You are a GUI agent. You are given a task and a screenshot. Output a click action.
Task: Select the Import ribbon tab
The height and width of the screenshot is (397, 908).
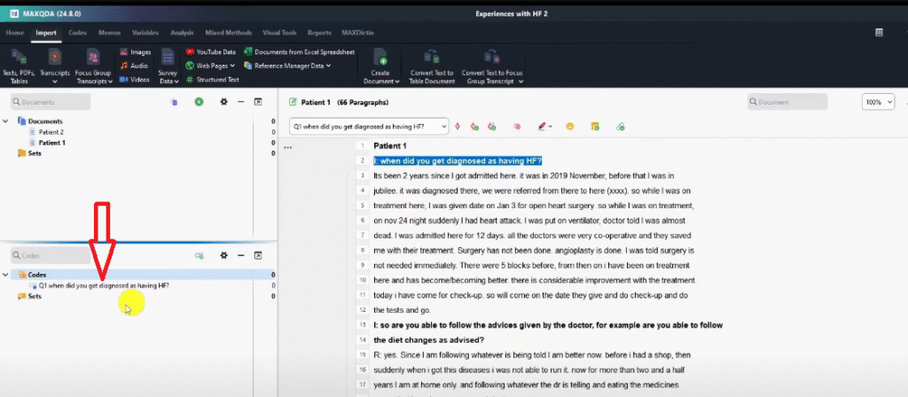tap(46, 33)
